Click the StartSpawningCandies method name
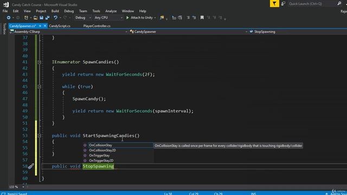The width and height of the screenshot is (347, 195). coord(108,136)
